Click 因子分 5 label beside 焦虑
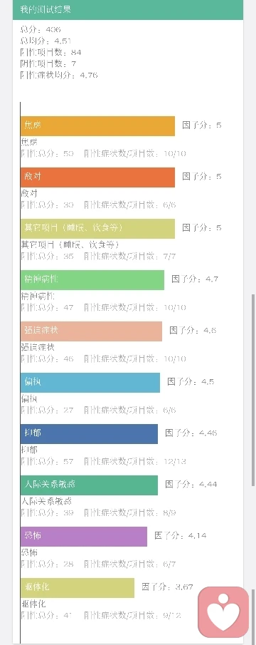The width and height of the screenshot is (256, 645). (201, 125)
